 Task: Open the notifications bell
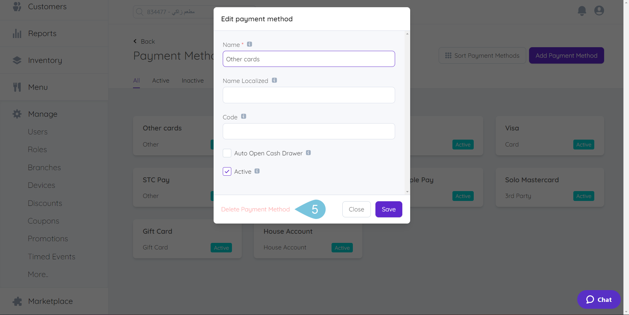click(x=582, y=11)
